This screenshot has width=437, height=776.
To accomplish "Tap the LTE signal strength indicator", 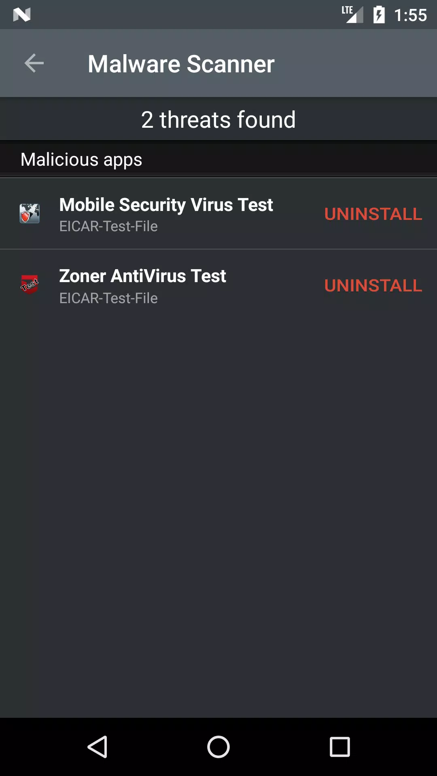I will point(352,15).
